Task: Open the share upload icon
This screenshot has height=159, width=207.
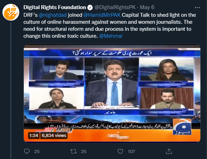Action: click(x=169, y=151)
